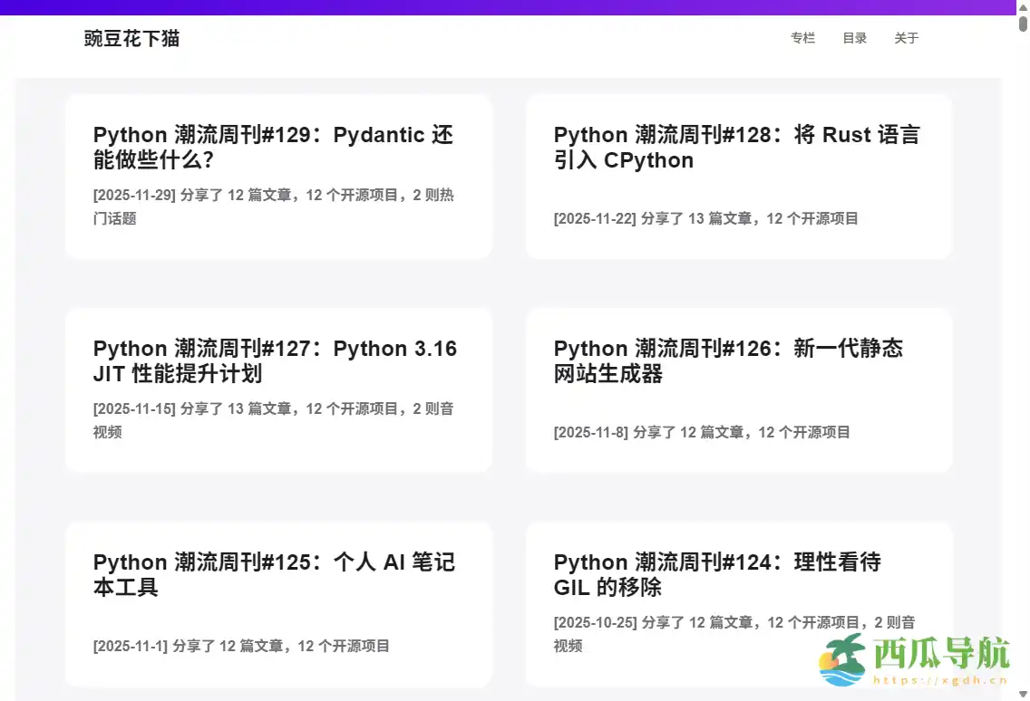Click the site title 豌豆花下猫
The height and width of the screenshot is (701, 1030).
click(131, 39)
